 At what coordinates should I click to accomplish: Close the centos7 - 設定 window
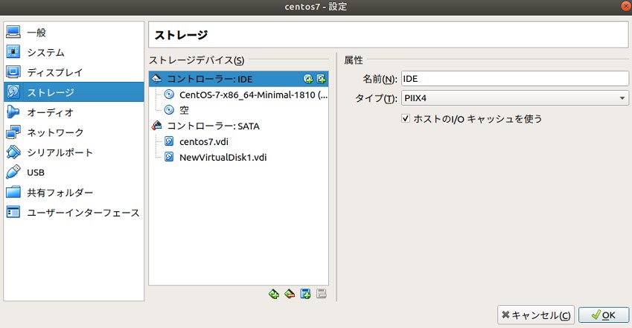tap(626, 7)
